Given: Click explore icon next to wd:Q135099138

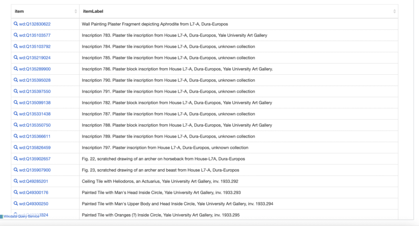Looking at the screenshot, I should click(16, 103).
